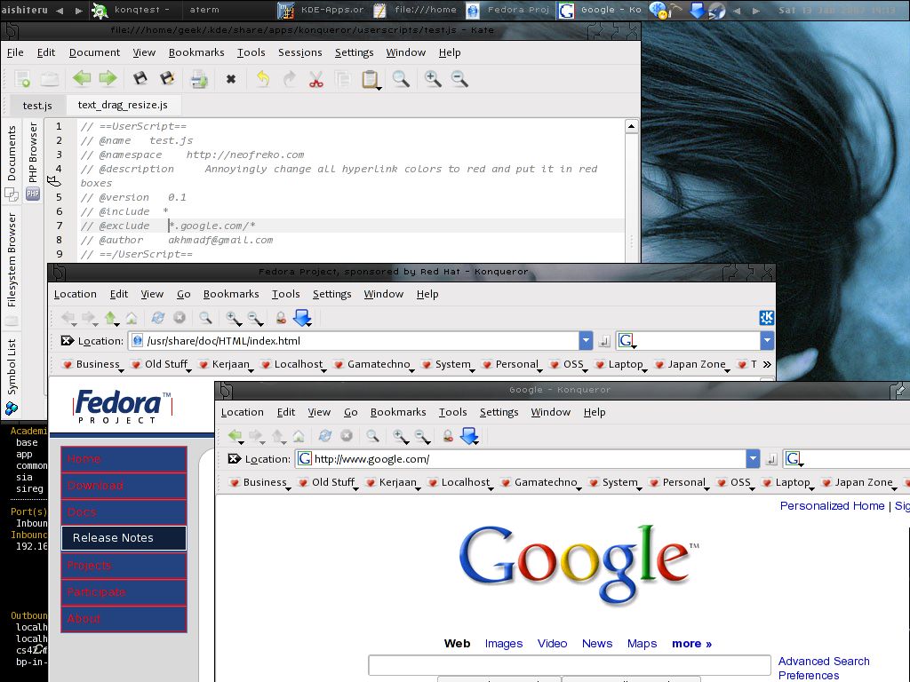Click scroll up arrow in Kate editor
The height and width of the screenshot is (682, 910).
coord(632,126)
